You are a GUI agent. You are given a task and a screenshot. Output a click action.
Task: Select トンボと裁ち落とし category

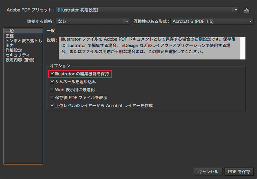(24, 41)
